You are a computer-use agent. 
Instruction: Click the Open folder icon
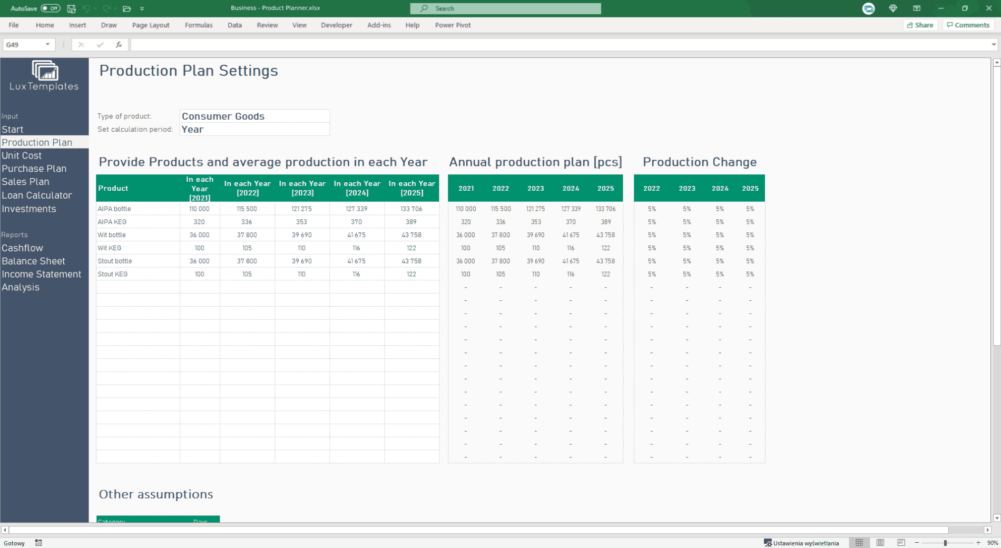[126, 8]
